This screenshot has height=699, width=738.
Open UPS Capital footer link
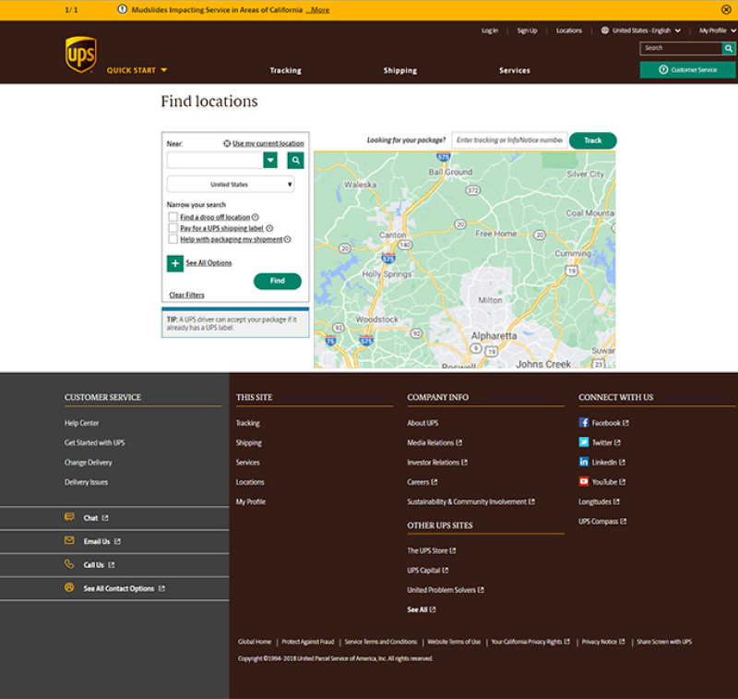(427, 571)
